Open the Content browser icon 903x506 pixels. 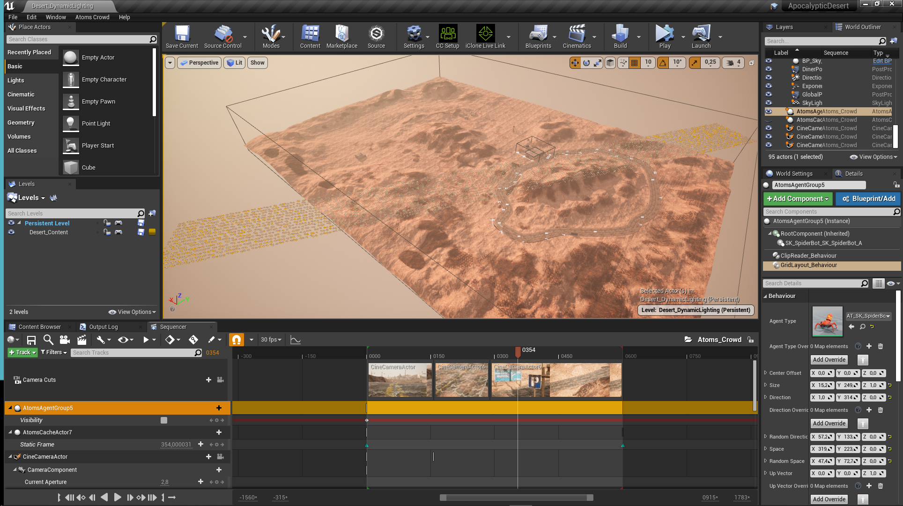click(x=310, y=37)
